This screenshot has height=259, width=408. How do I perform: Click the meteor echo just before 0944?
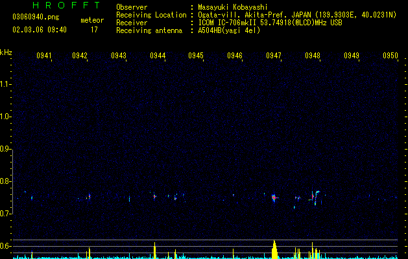point(154,196)
